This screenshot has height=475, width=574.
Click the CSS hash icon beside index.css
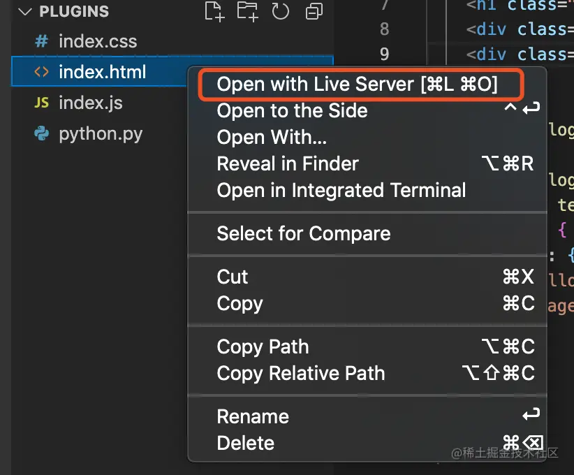42,41
